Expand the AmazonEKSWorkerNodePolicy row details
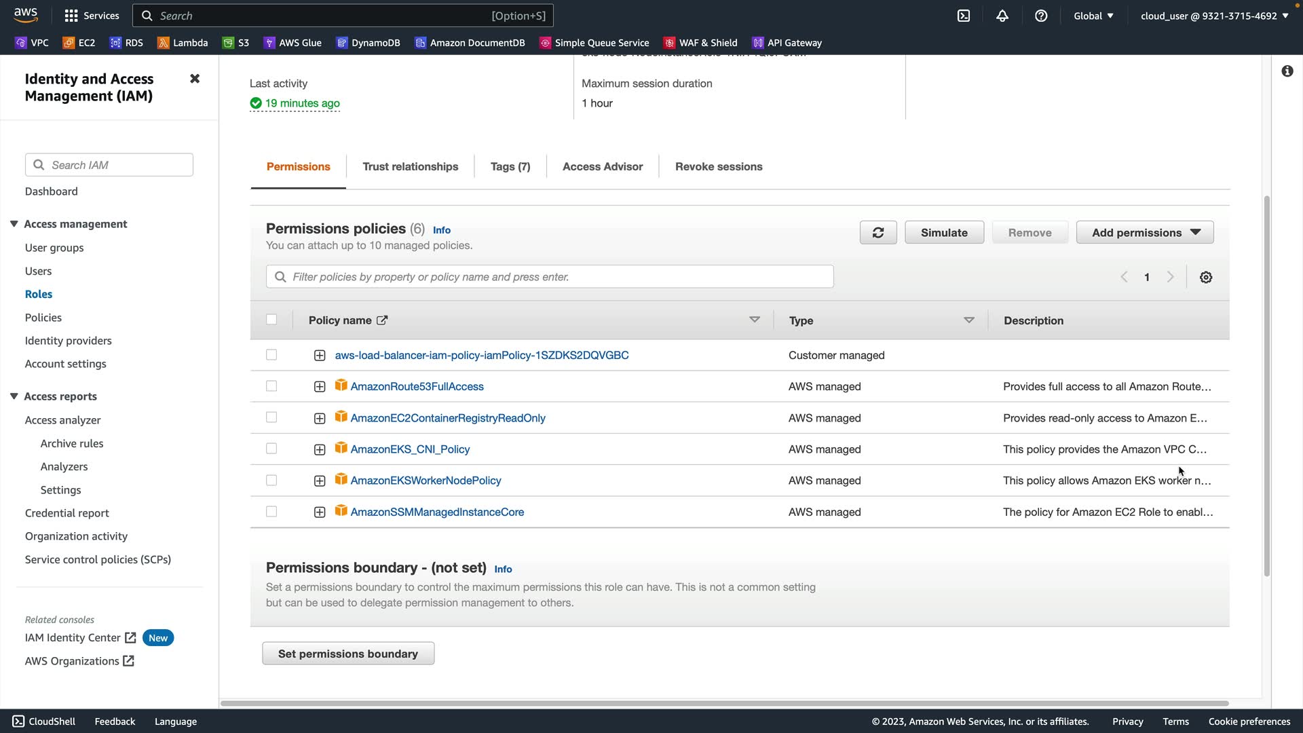 click(320, 481)
